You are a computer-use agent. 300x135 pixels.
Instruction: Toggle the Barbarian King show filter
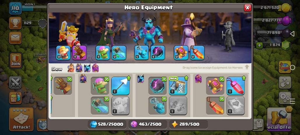[x=71, y=68]
